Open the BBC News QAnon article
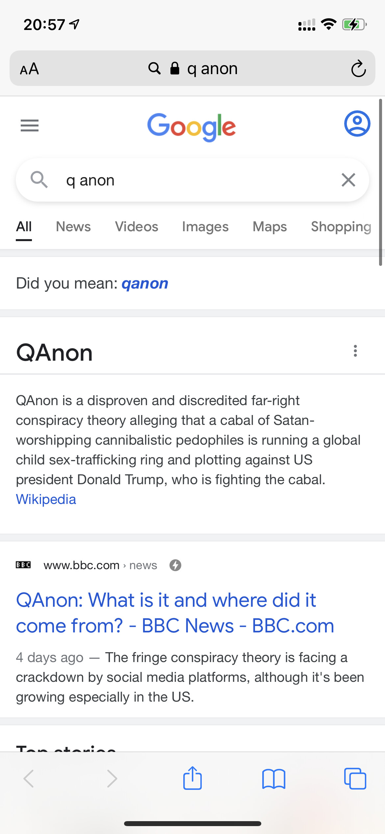 tap(175, 613)
